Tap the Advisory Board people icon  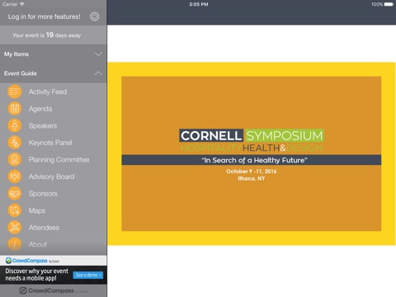pos(15,177)
